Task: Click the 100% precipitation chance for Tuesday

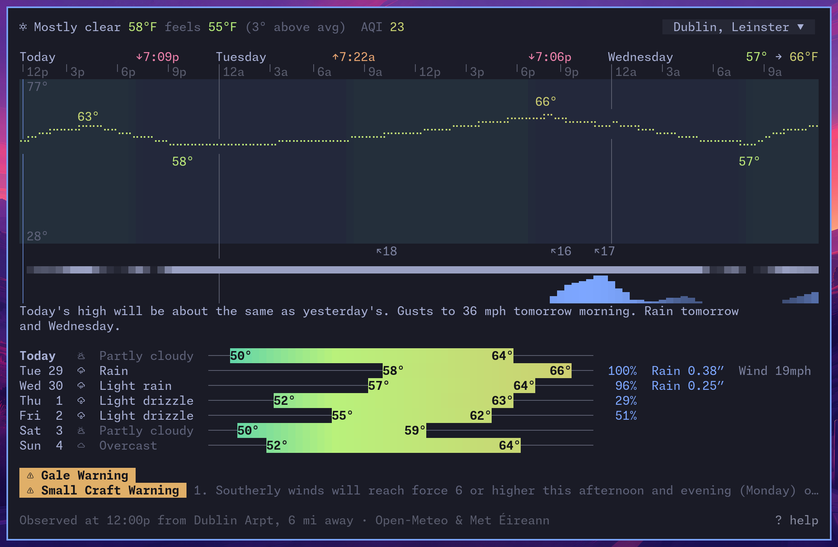Action: coord(622,371)
